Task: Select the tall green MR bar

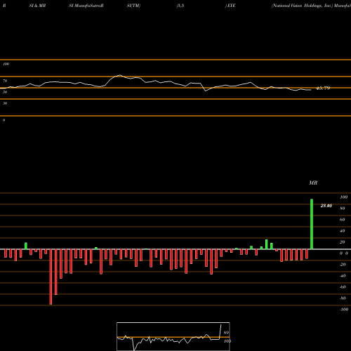Action: tap(312, 224)
